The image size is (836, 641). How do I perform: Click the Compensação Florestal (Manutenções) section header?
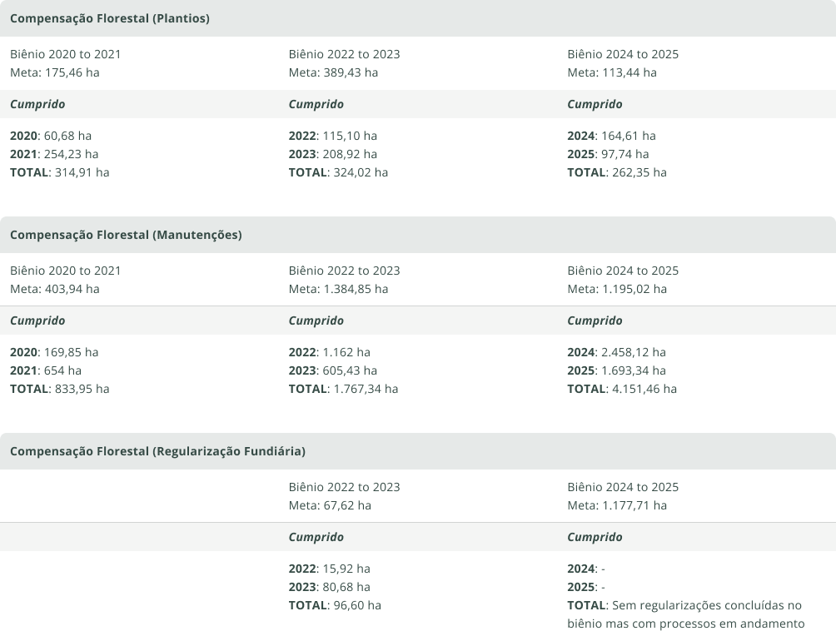pyautogui.click(x=126, y=235)
